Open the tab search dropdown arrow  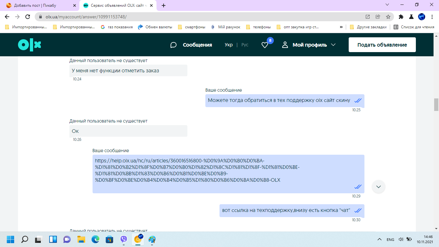387,5
